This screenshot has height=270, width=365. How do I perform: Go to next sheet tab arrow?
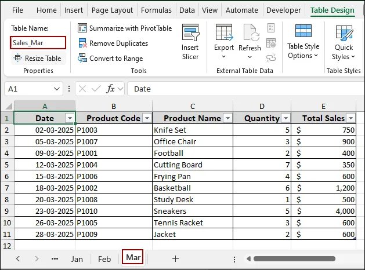[37, 258]
